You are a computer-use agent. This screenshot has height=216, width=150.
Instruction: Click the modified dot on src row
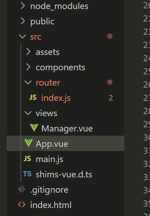(110, 37)
